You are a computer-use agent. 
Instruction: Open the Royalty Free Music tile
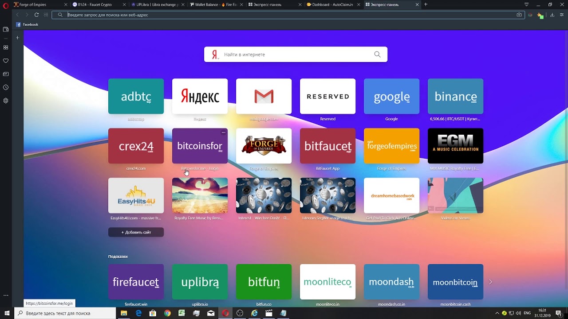coord(200,195)
